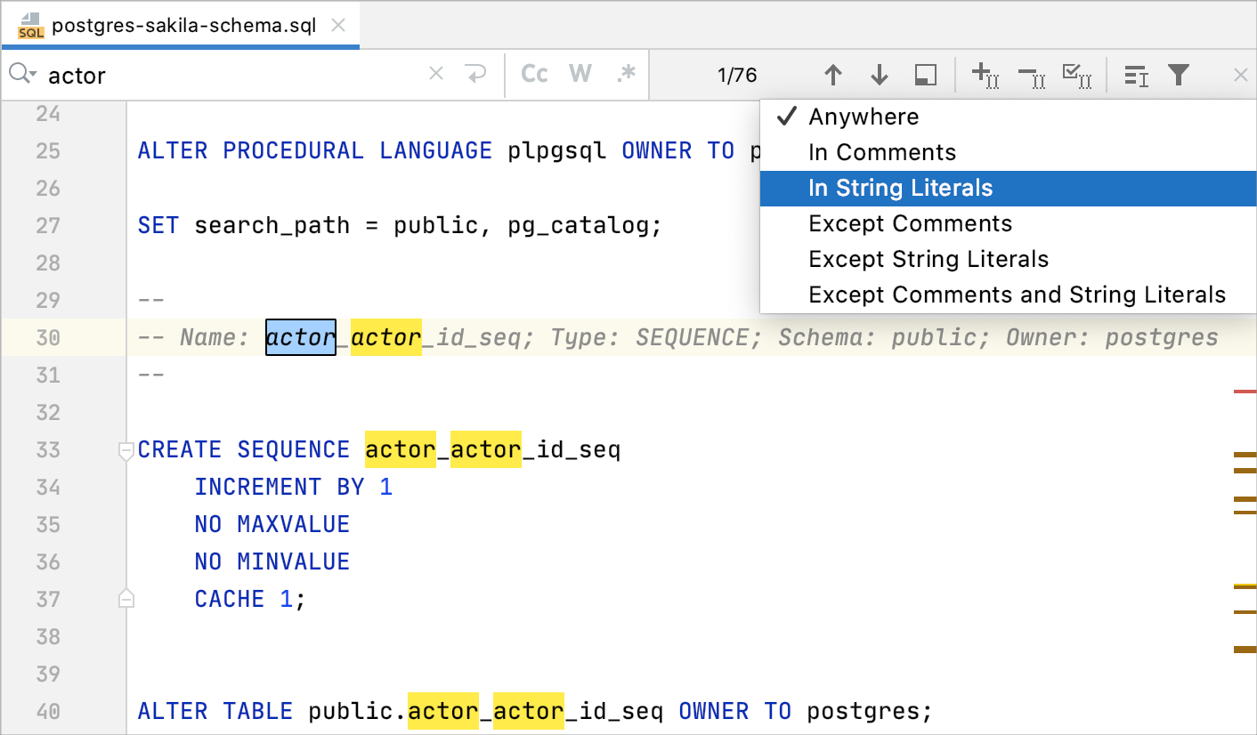
Task: Click the 1/76 match counter
Action: [736, 75]
